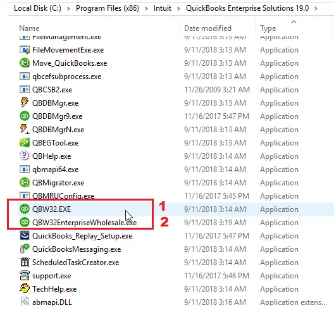Click date 11/16/2017 5:48 PM for support.exe
The image size is (334, 310).
tap(216, 276)
